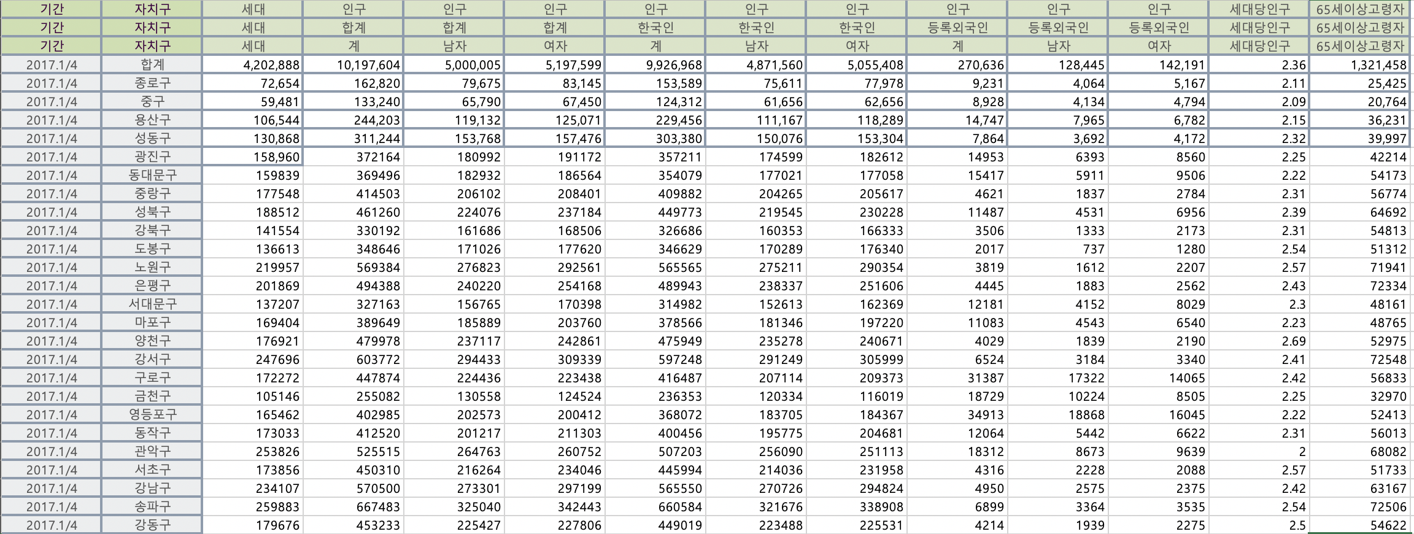Click the date cell in the 종로구 row
Image resolution: width=1414 pixels, height=534 pixels.
point(51,83)
